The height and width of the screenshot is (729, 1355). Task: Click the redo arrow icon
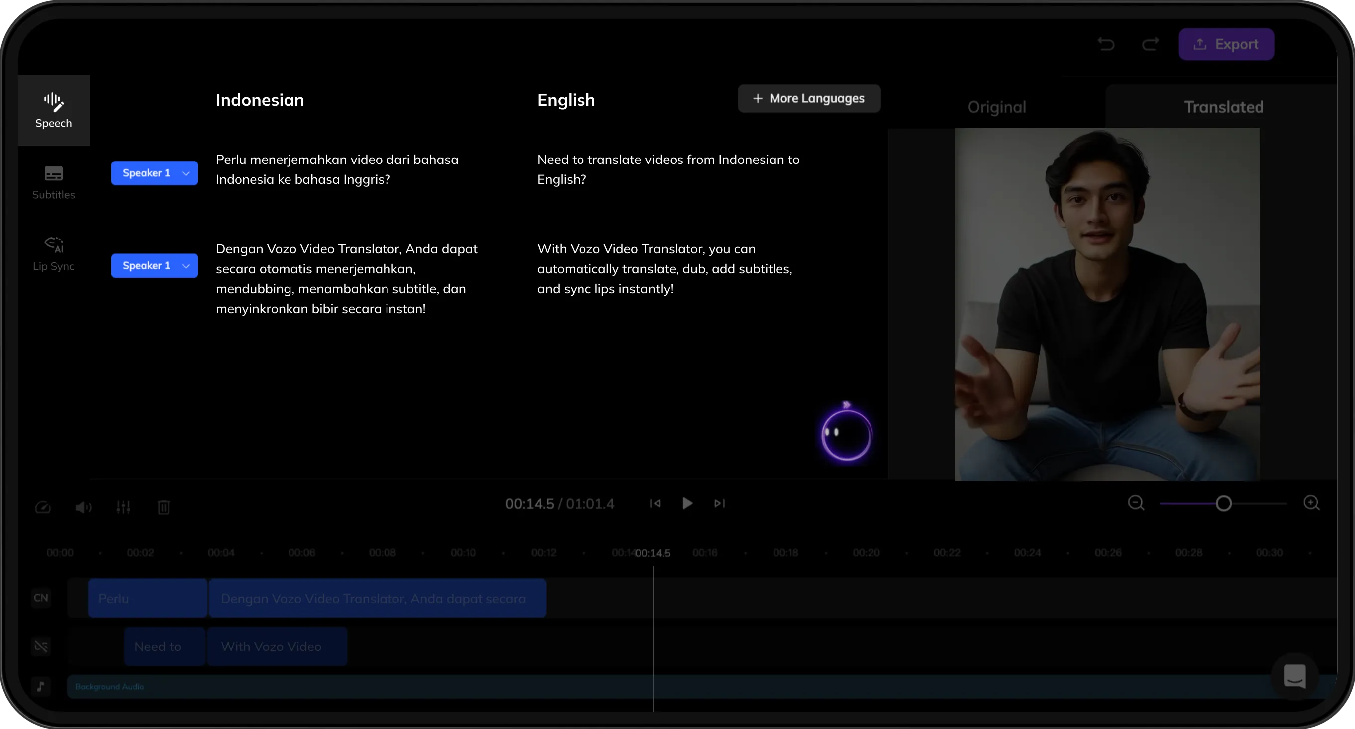coord(1151,44)
